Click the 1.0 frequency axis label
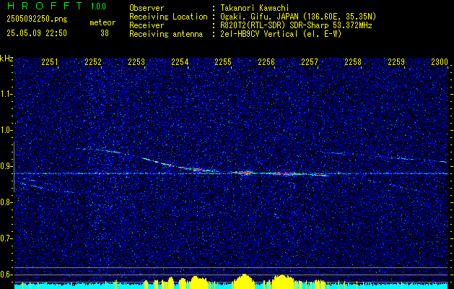 [x=6, y=130]
